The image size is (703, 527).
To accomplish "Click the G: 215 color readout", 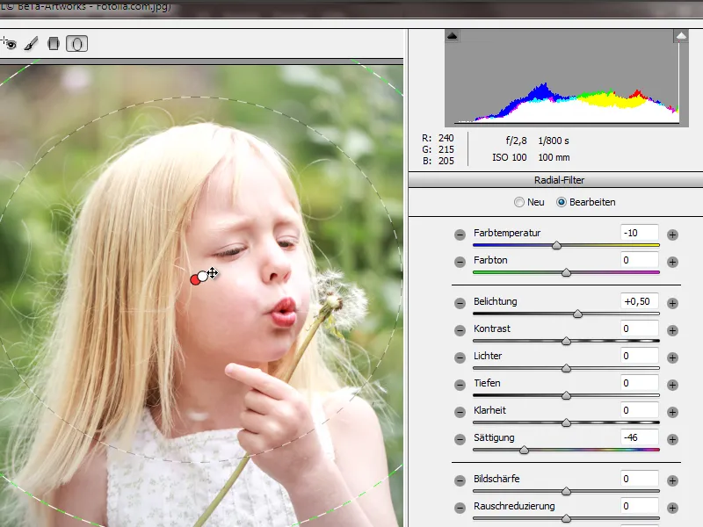I will tap(438, 149).
